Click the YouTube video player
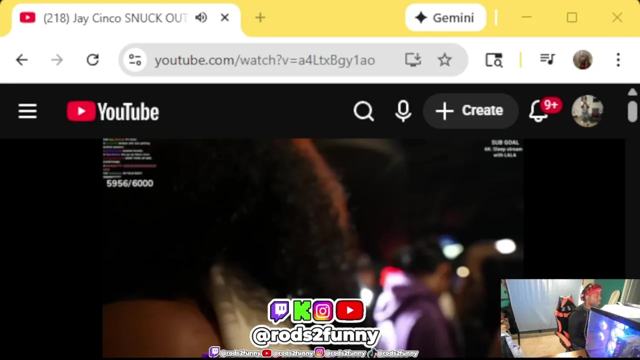Screen dimensions: 640x360 click(313, 248)
